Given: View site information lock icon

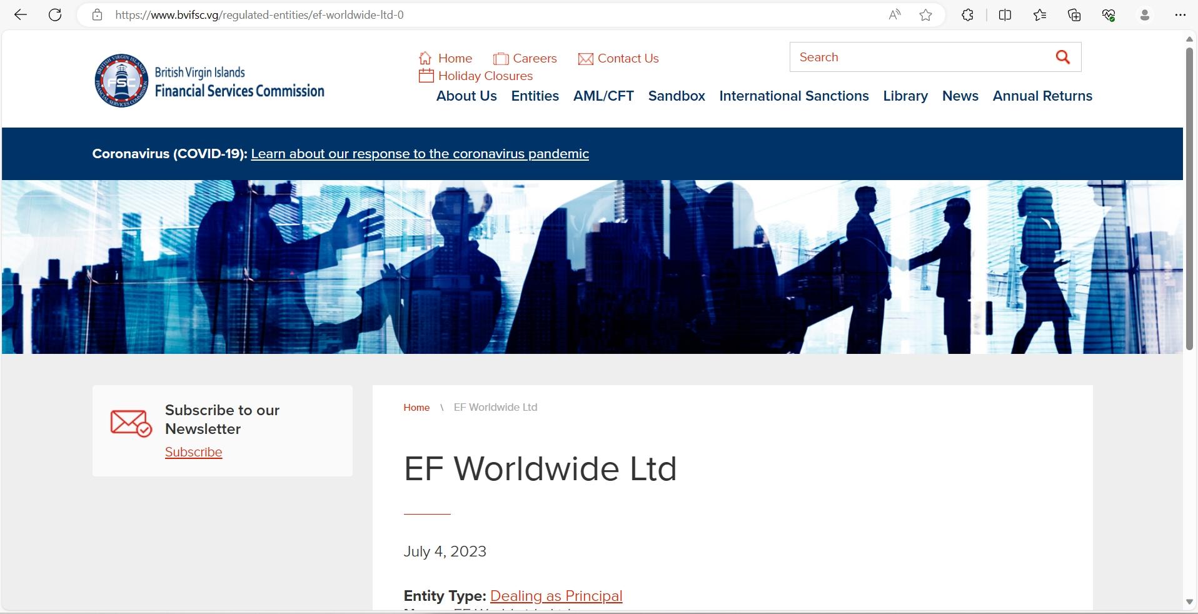Looking at the screenshot, I should point(97,15).
